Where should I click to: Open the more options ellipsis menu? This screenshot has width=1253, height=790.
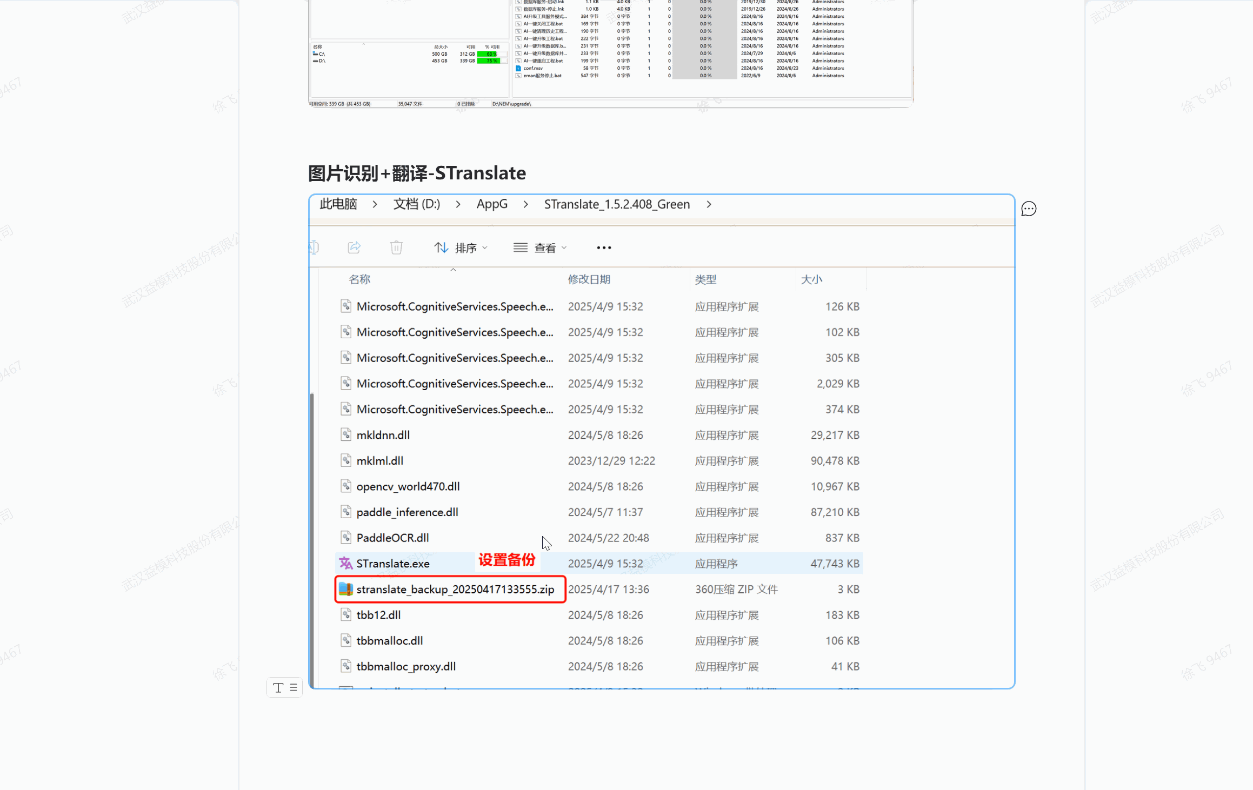point(604,247)
